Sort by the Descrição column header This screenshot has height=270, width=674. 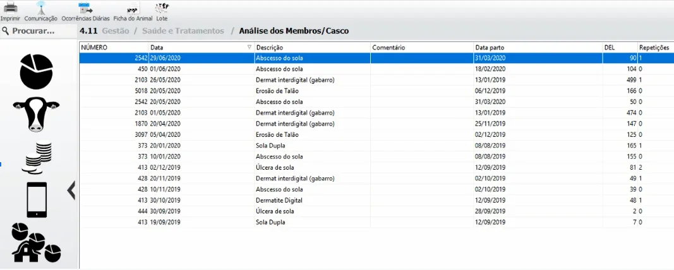313,48
